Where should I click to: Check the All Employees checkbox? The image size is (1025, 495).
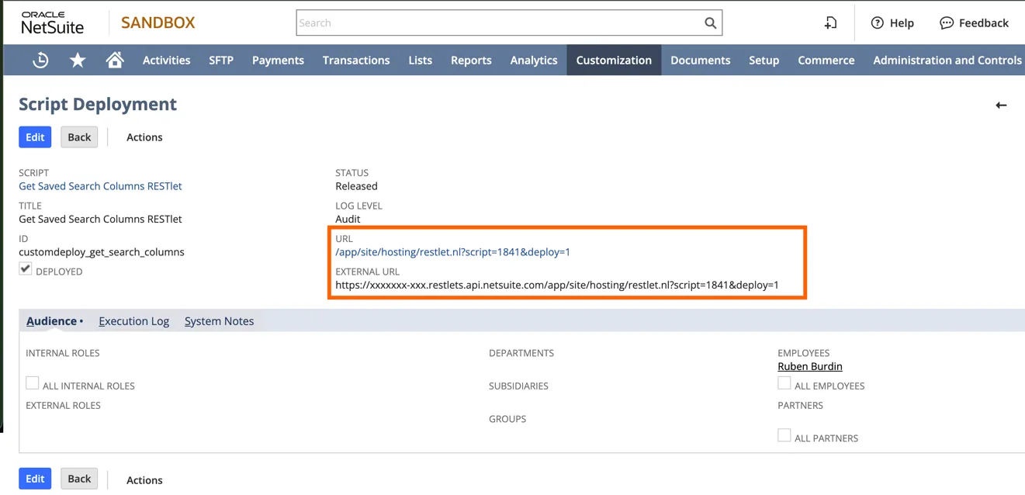click(784, 383)
